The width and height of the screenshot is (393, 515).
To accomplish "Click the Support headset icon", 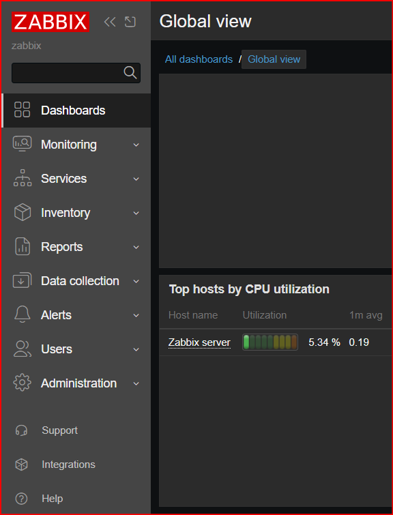I will [x=22, y=430].
